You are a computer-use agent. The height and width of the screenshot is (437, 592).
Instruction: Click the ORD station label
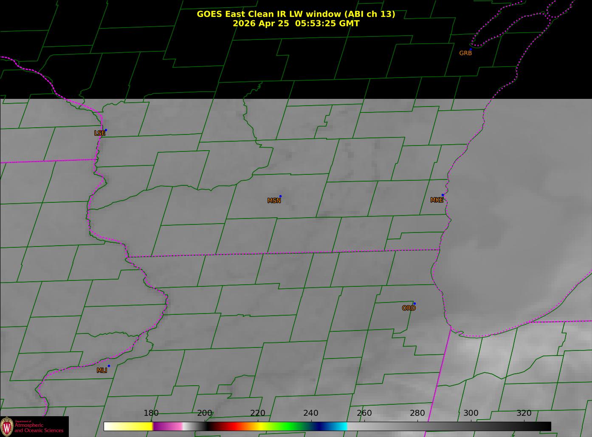(409, 308)
